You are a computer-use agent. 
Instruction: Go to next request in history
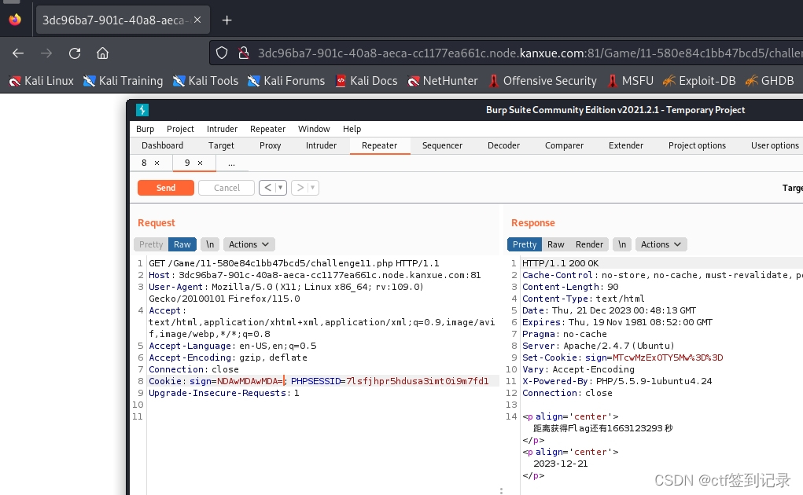point(300,188)
